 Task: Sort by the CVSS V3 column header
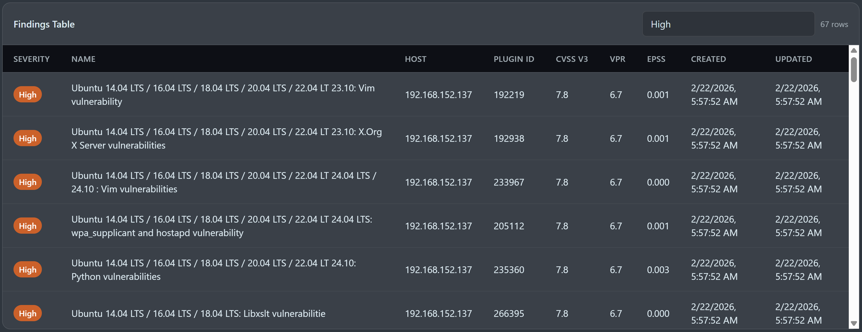(x=572, y=59)
